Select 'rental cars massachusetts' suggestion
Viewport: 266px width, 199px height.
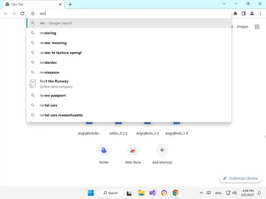pyautogui.click(x=129, y=115)
